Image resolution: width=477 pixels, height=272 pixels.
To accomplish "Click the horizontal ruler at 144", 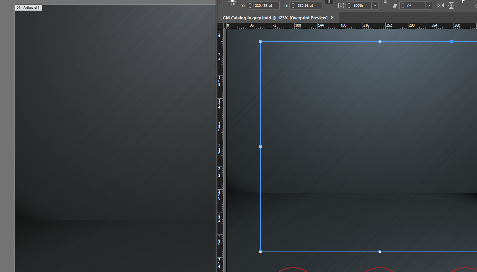I will pyautogui.click(x=321, y=26).
